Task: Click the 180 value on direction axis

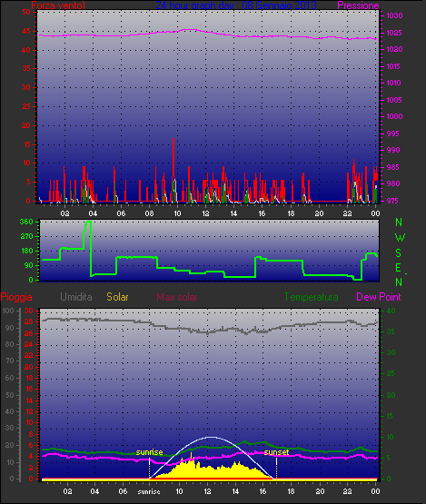Action: 27,251
